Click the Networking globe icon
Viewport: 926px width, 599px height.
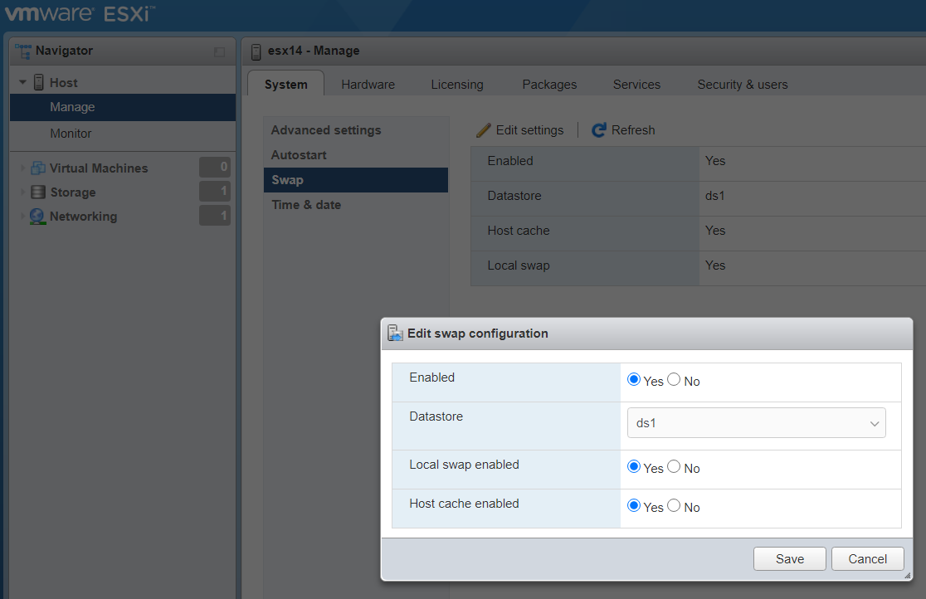(x=37, y=217)
